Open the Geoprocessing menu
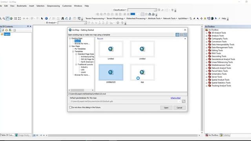This screenshot has height=141, width=251. 53,6
